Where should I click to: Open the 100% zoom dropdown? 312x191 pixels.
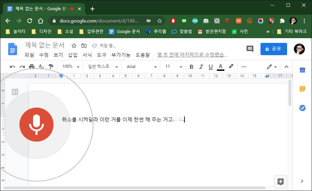pyautogui.click(x=71, y=67)
